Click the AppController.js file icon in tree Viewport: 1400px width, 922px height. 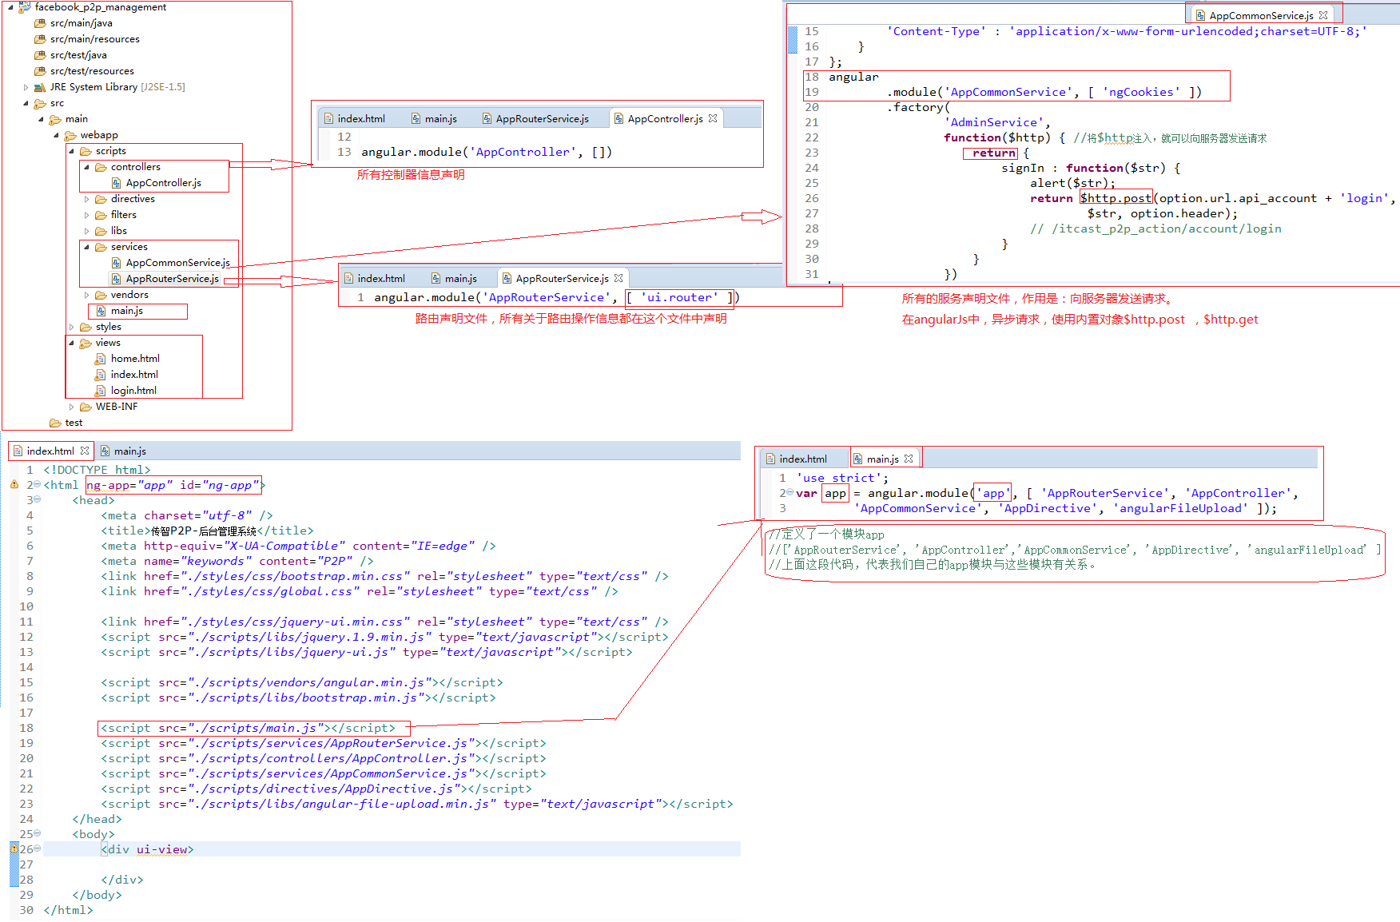117,183
